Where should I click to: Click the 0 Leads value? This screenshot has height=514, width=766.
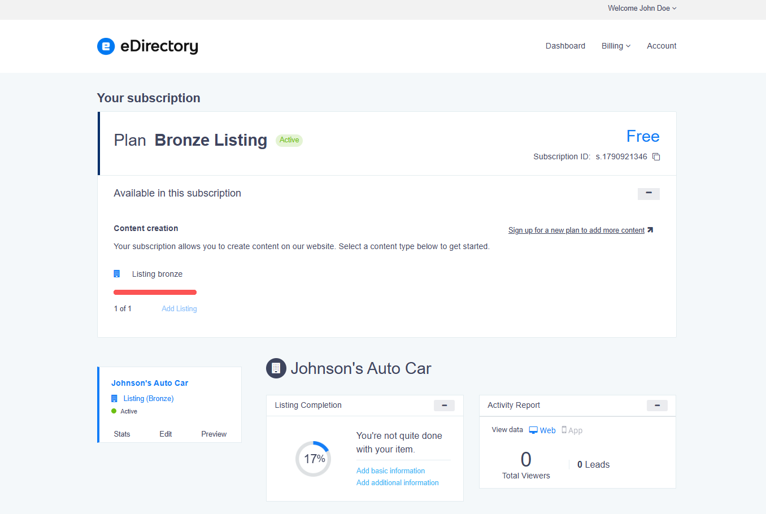[x=593, y=464]
